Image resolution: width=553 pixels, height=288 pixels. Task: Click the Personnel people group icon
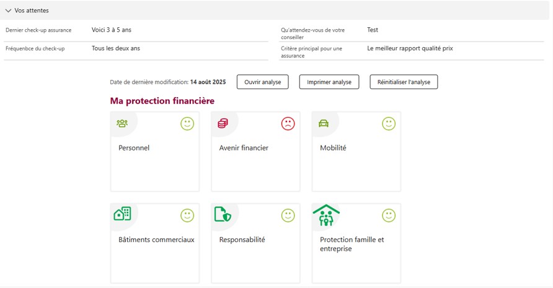pos(122,123)
